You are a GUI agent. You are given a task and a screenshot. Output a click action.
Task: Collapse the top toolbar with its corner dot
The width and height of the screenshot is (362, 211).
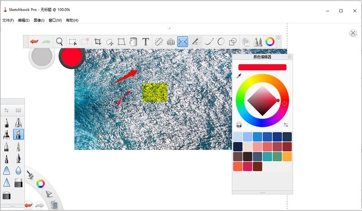click(x=279, y=38)
